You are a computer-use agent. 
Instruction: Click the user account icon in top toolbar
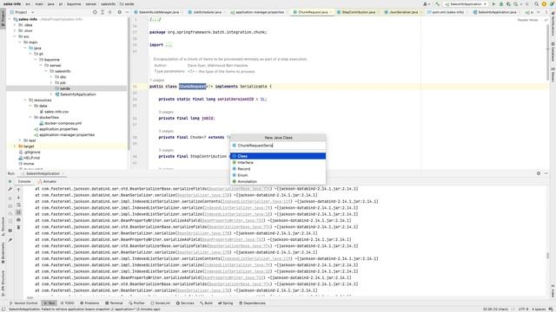click(x=426, y=3)
